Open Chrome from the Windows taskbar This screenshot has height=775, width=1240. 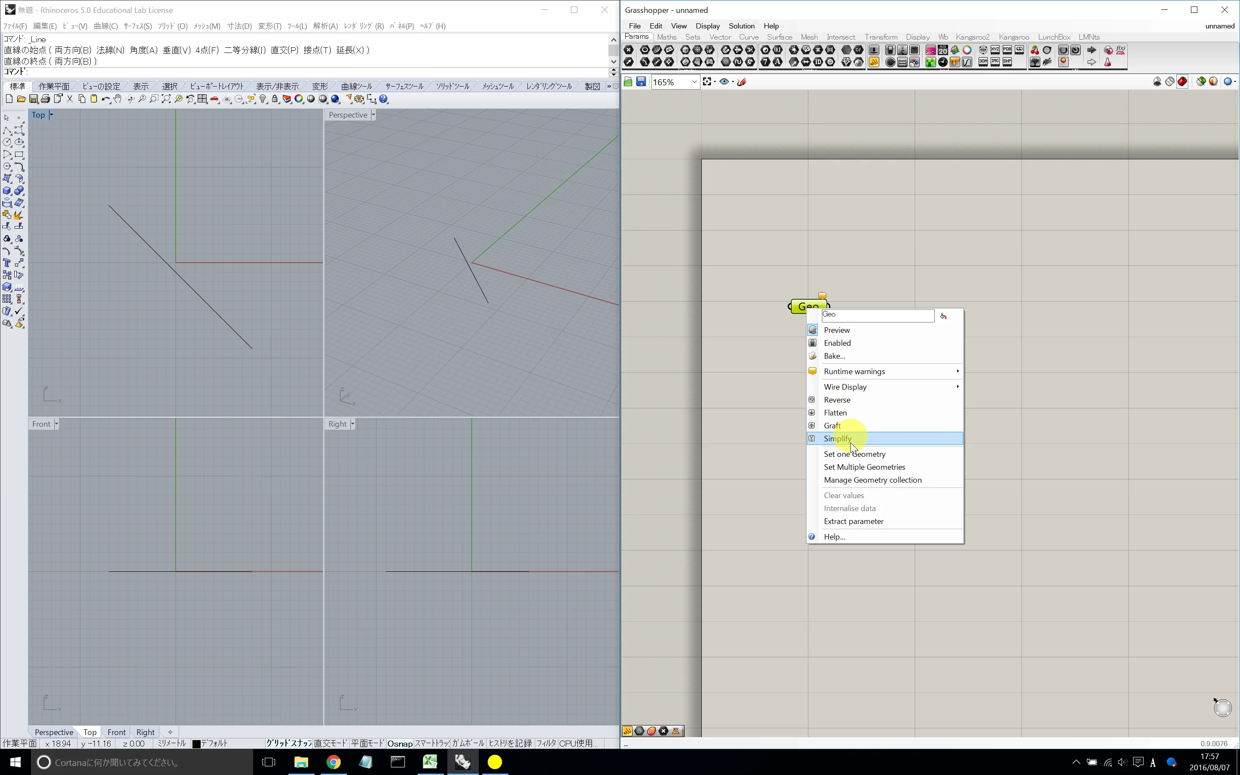[x=334, y=762]
